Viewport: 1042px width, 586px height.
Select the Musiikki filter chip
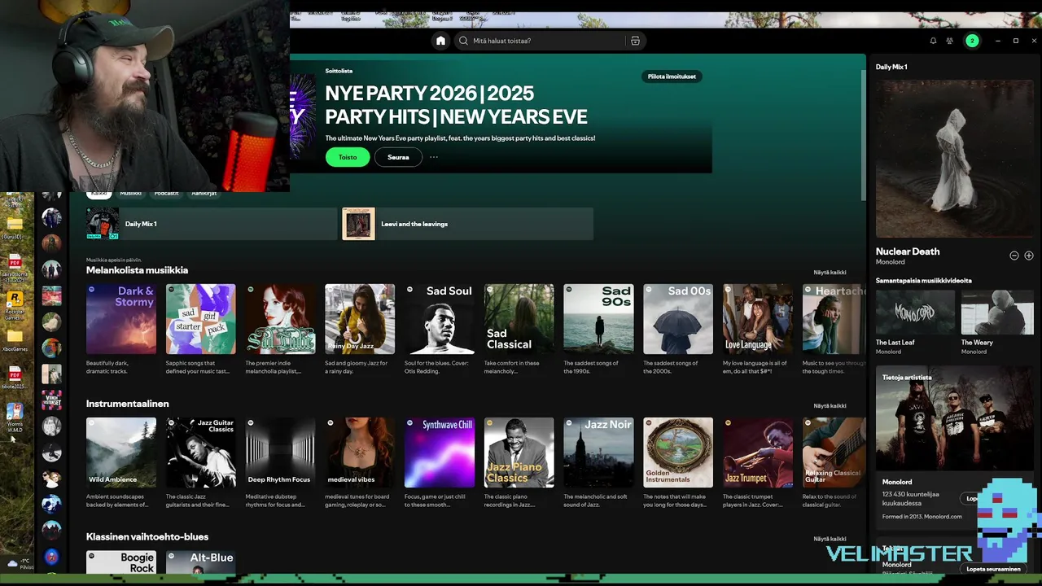click(130, 194)
